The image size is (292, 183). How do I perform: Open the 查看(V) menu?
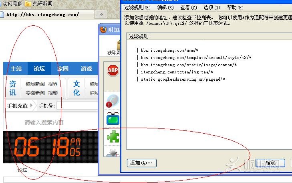(x=188, y=8)
